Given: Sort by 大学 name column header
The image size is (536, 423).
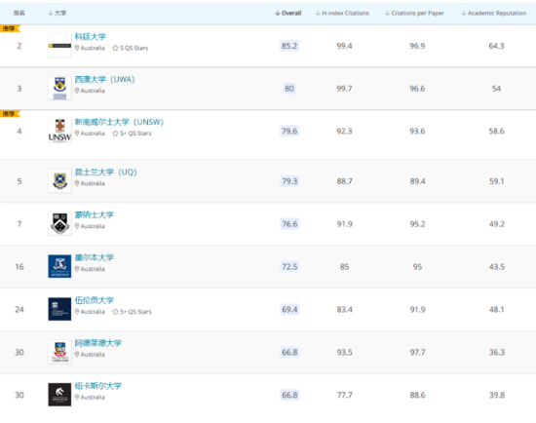Looking at the screenshot, I should [57, 13].
